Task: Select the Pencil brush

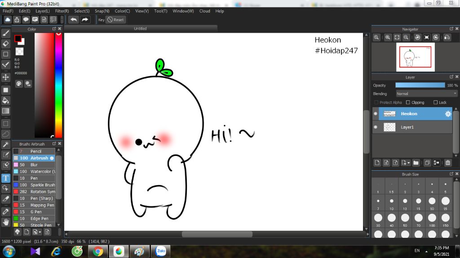Action: [34, 151]
